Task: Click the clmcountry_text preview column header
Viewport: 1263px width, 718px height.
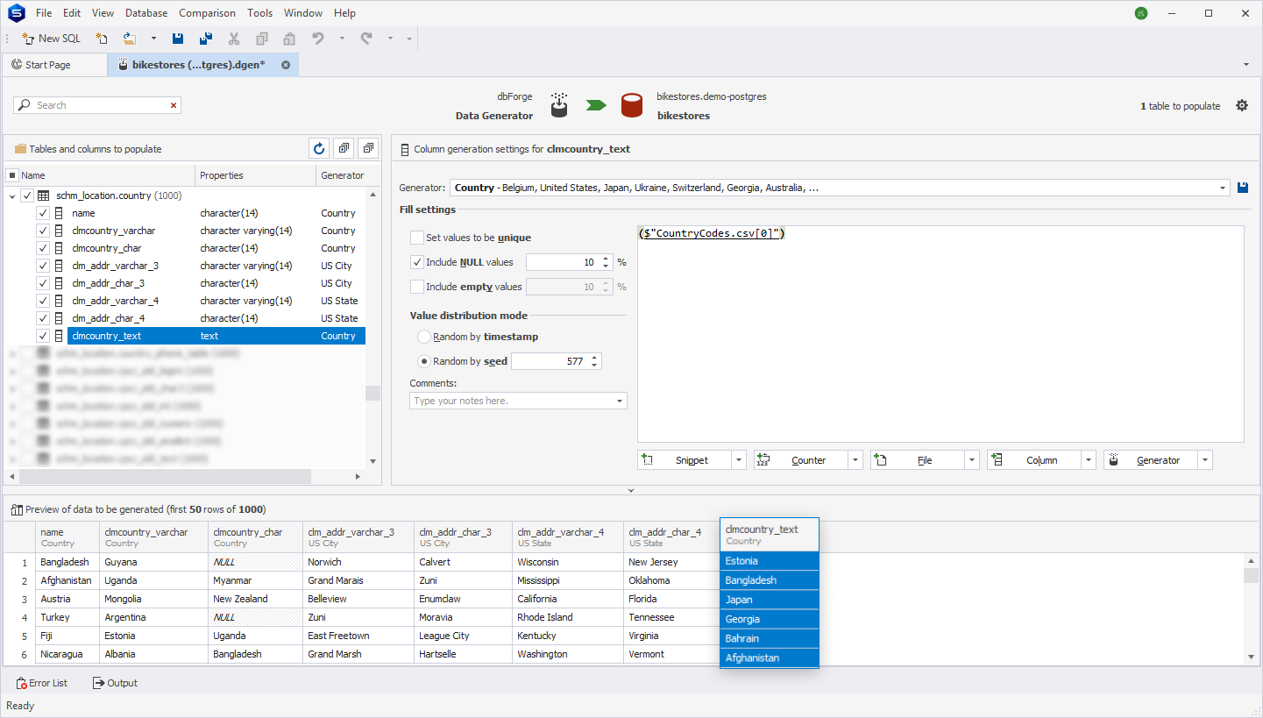Action: point(769,535)
